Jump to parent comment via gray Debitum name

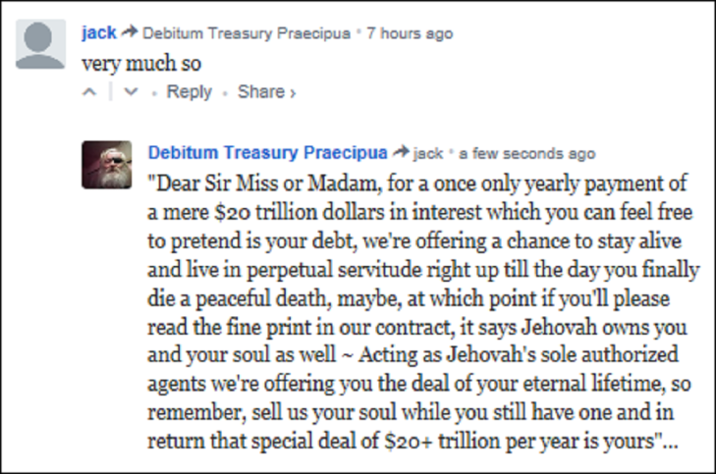click(x=248, y=33)
